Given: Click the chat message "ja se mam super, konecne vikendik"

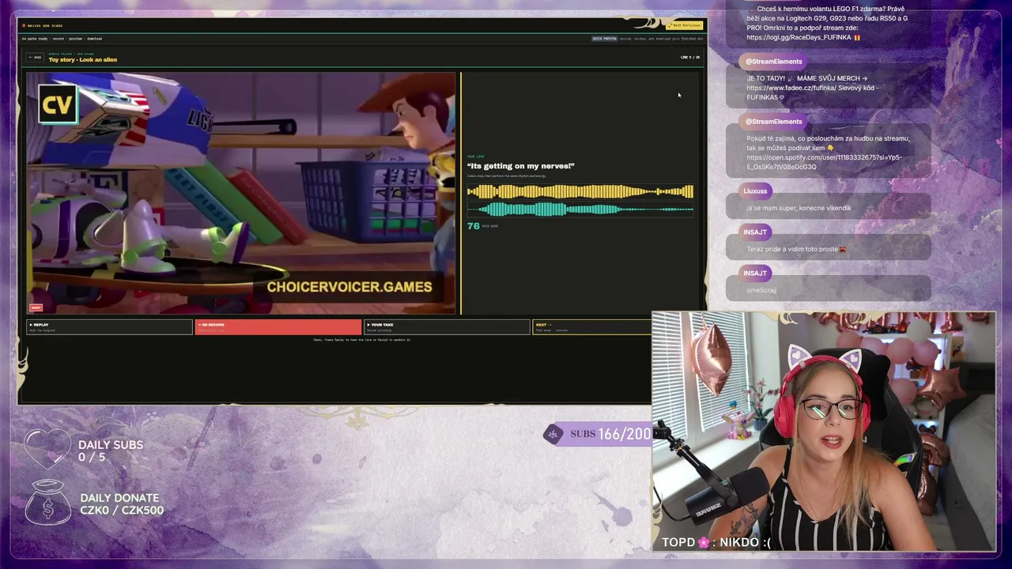Looking at the screenshot, I should point(799,208).
